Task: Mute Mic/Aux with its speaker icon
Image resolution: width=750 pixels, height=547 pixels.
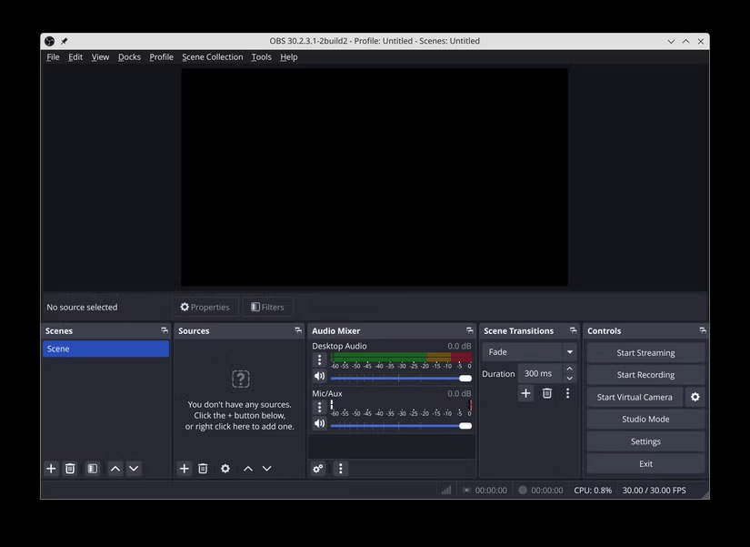Action: (x=319, y=425)
